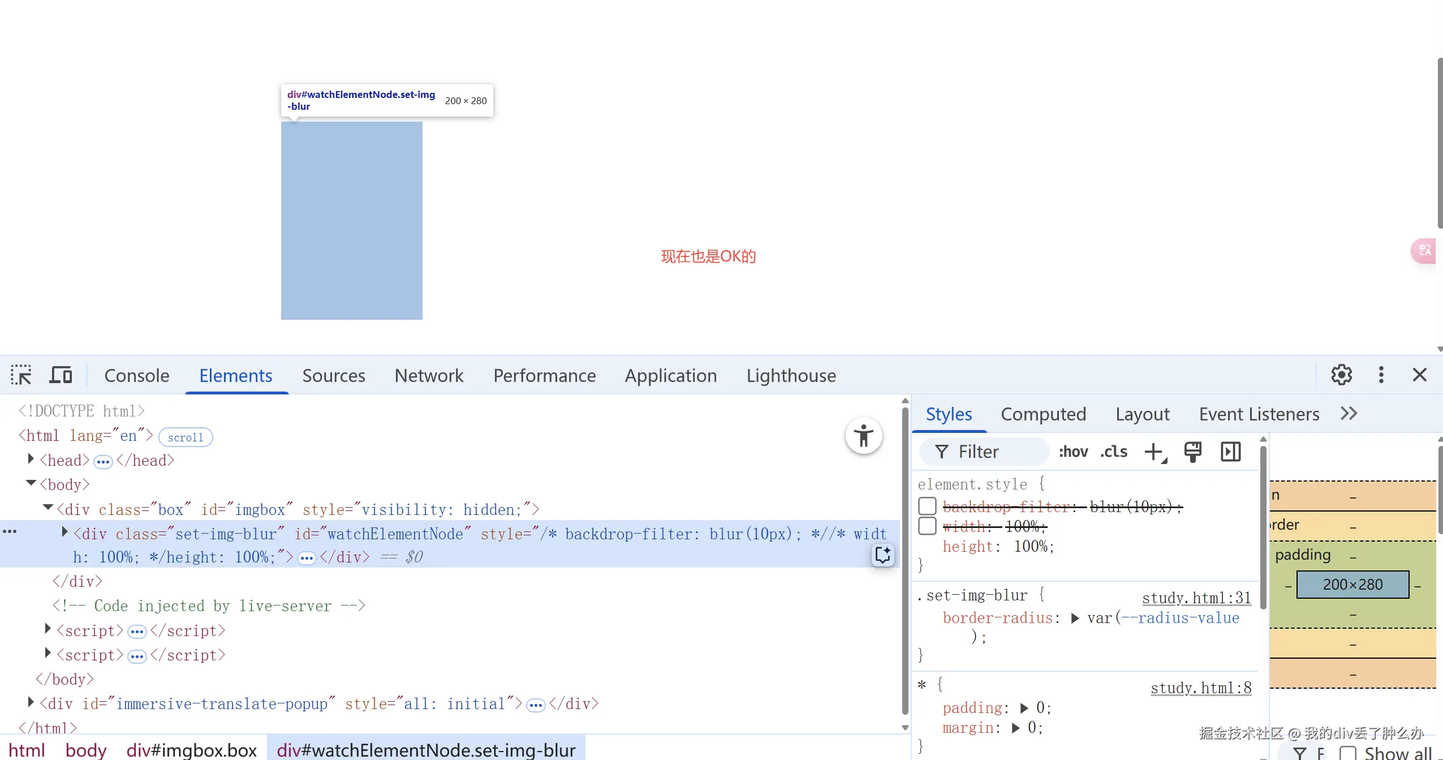This screenshot has height=760, width=1443.
Task: Expand the head element node
Action: tap(31, 459)
